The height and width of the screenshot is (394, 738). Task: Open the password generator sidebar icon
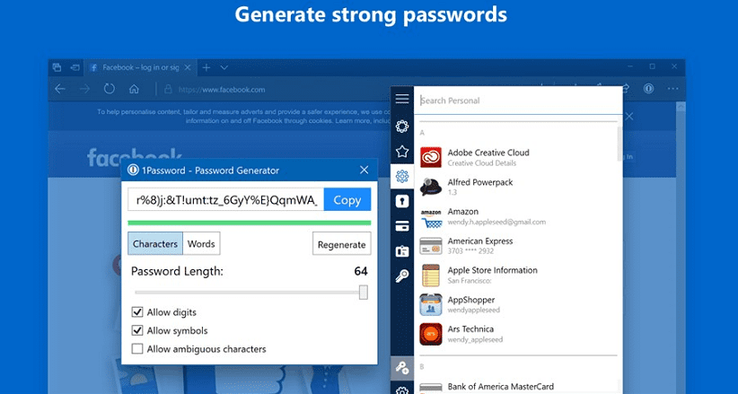(x=402, y=367)
